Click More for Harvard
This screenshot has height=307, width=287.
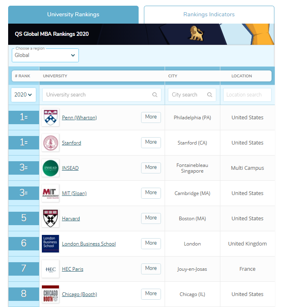click(151, 218)
